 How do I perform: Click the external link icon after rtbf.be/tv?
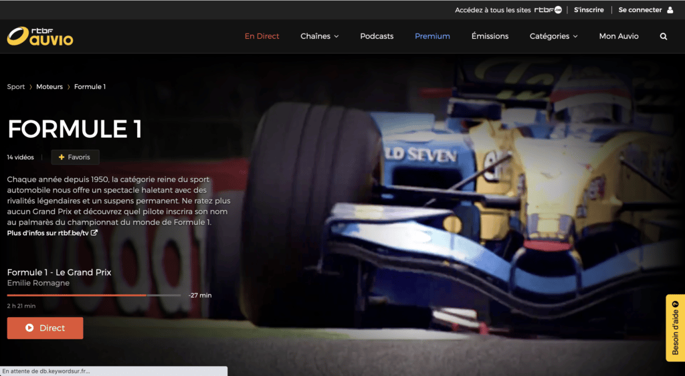tap(94, 233)
